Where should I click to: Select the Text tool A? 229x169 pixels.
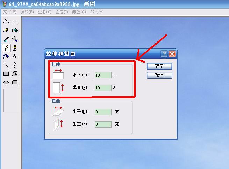[15, 56]
